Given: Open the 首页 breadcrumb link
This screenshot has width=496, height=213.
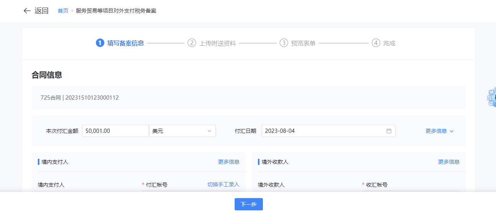Looking at the screenshot, I should coord(63,11).
